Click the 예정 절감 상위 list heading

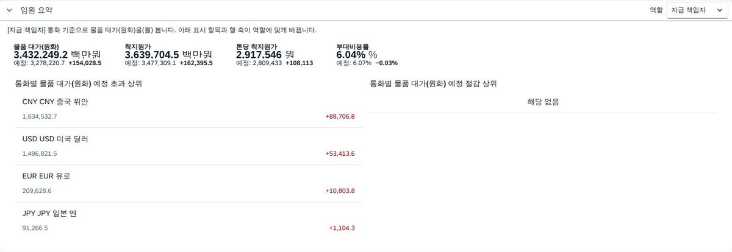(x=433, y=83)
